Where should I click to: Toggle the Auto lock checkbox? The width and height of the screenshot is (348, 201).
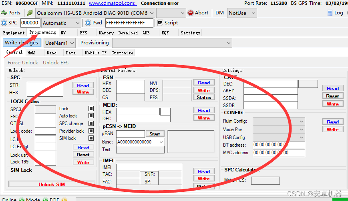pyautogui.click(x=91, y=116)
